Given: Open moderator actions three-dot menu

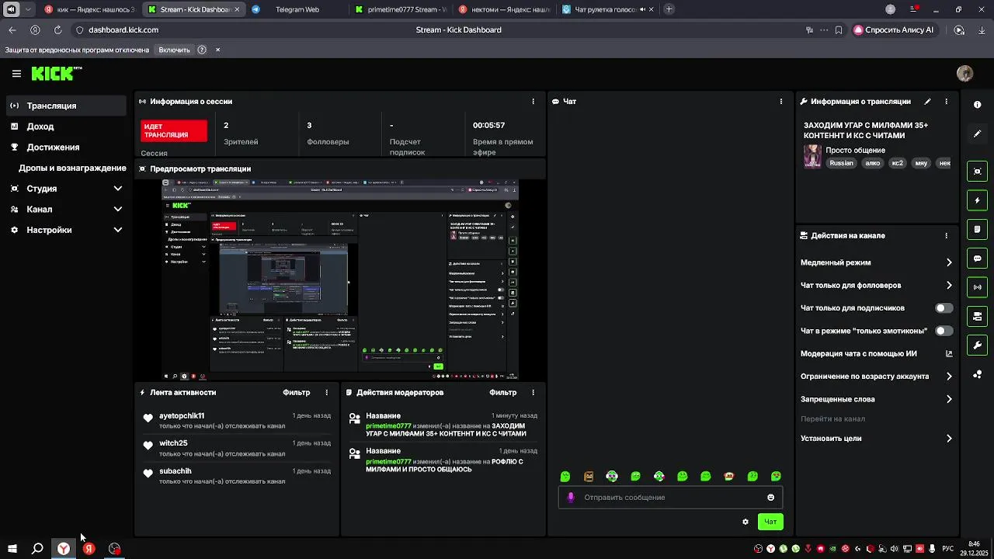Looking at the screenshot, I should (x=533, y=393).
